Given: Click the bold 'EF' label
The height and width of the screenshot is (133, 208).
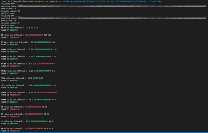Looking at the screenshot, I should (x=2, y=107).
